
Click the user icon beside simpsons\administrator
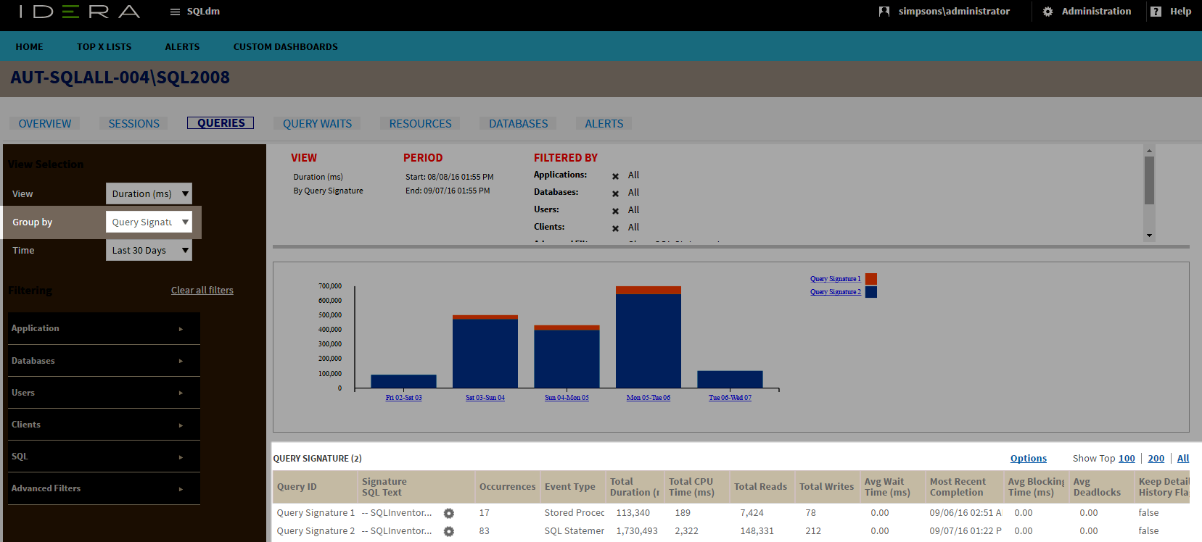[x=884, y=12]
